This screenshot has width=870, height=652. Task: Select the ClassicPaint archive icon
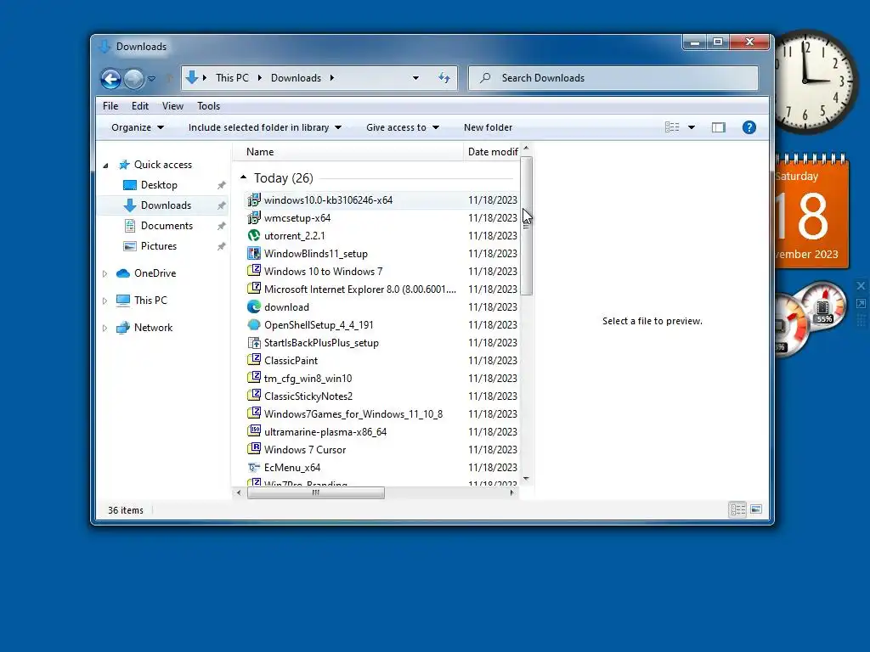point(253,360)
